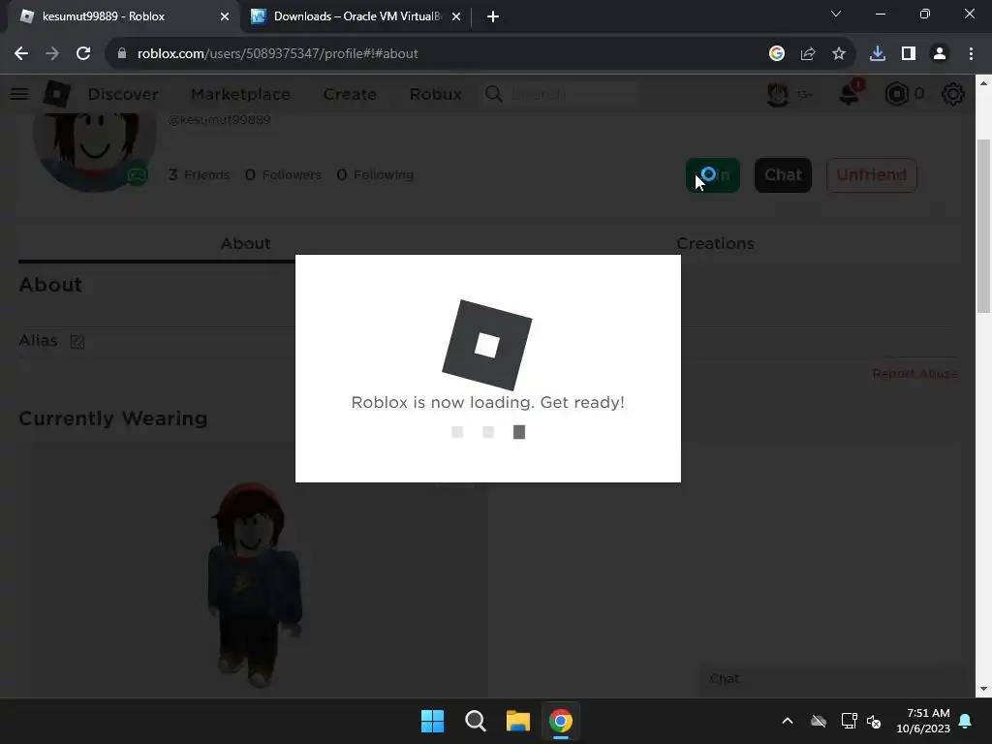Switch to the Downloads Oracle VM VirtualBox tab
992x744 pixels.
pos(356,16)
